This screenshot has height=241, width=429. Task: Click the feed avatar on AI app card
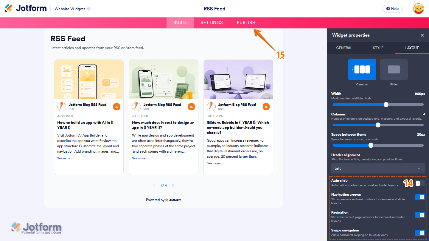[62, 107]
